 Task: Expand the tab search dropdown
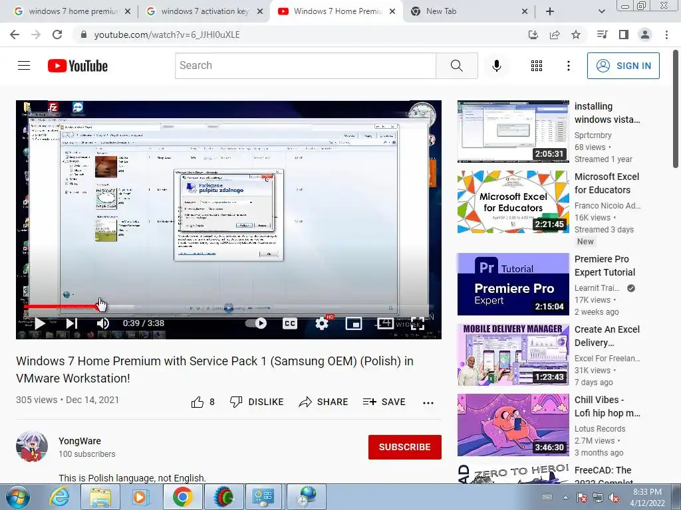pyautogui.click(x=601, y=11)
